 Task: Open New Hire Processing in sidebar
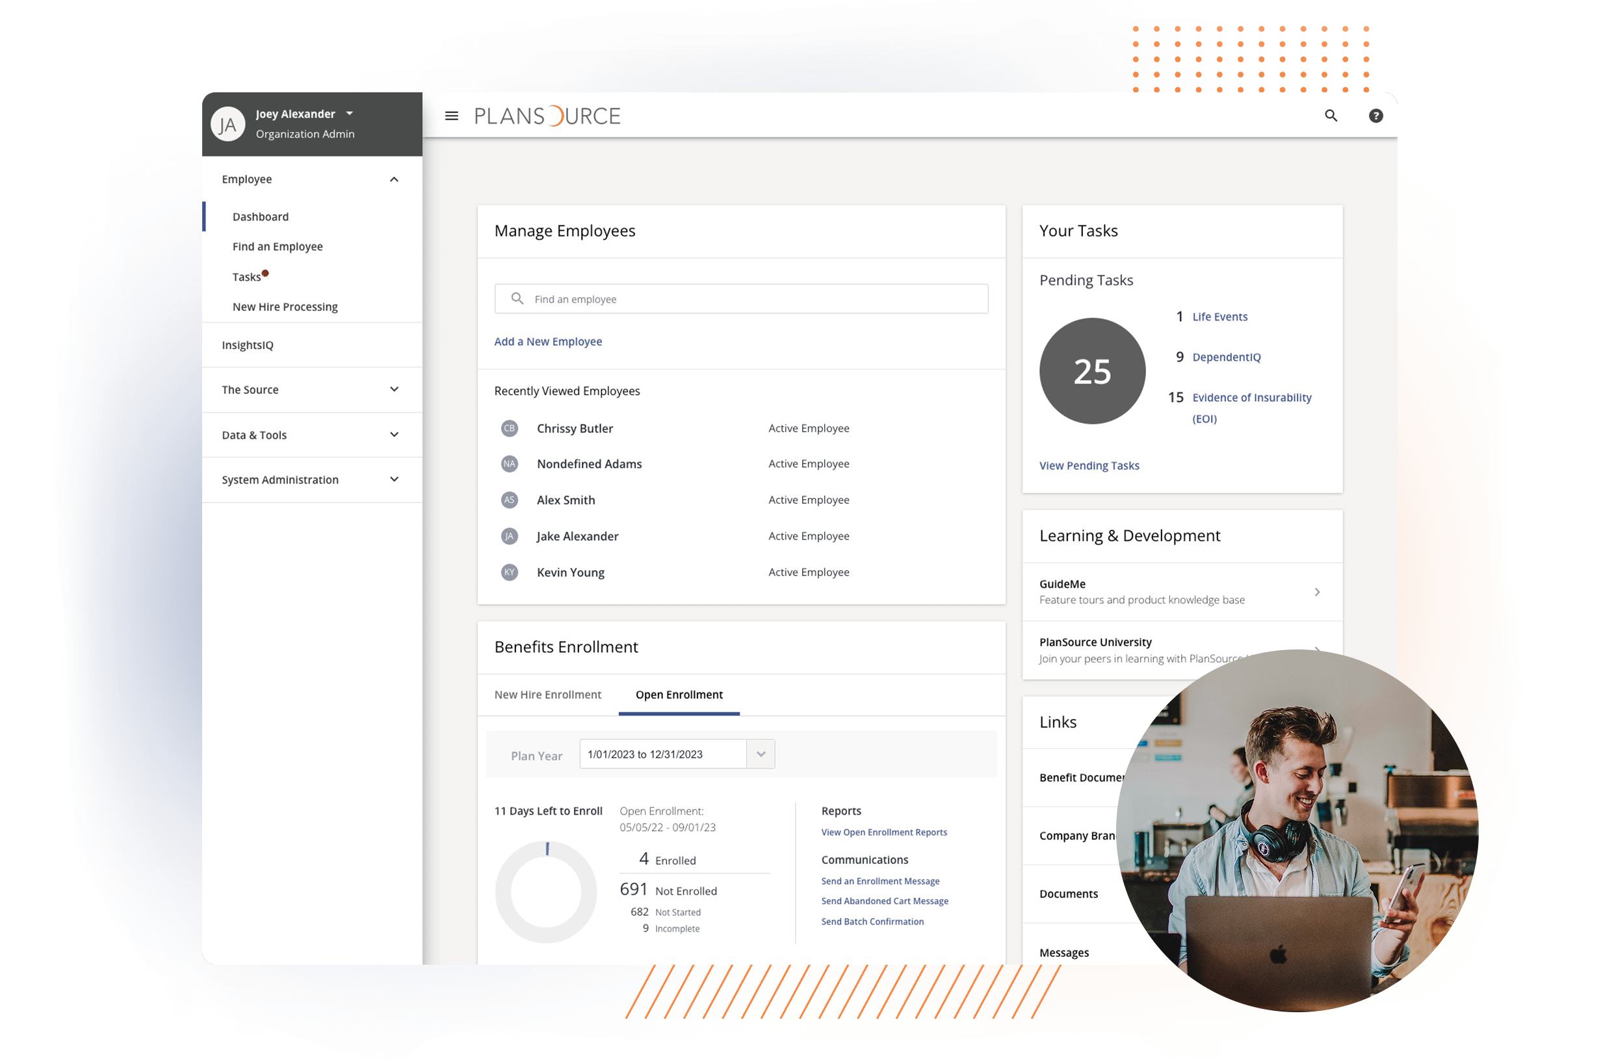(285, 307)
